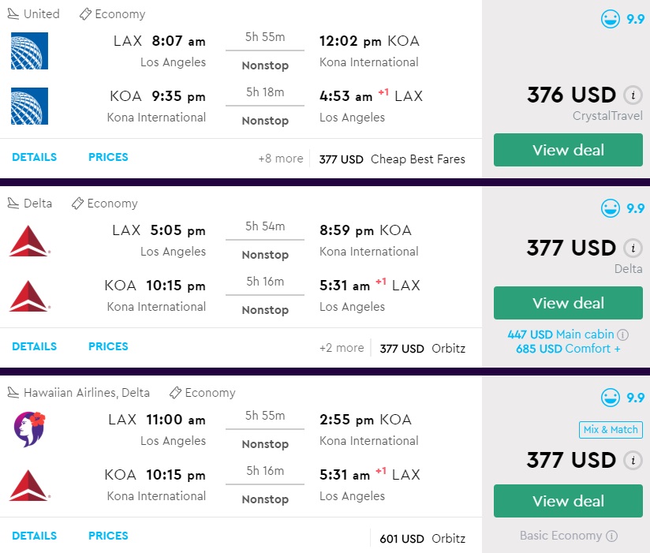This screenshot has height=553, width=650.
Task: Open the PRICES tab for the Delta flight
Action: [108, 346]
